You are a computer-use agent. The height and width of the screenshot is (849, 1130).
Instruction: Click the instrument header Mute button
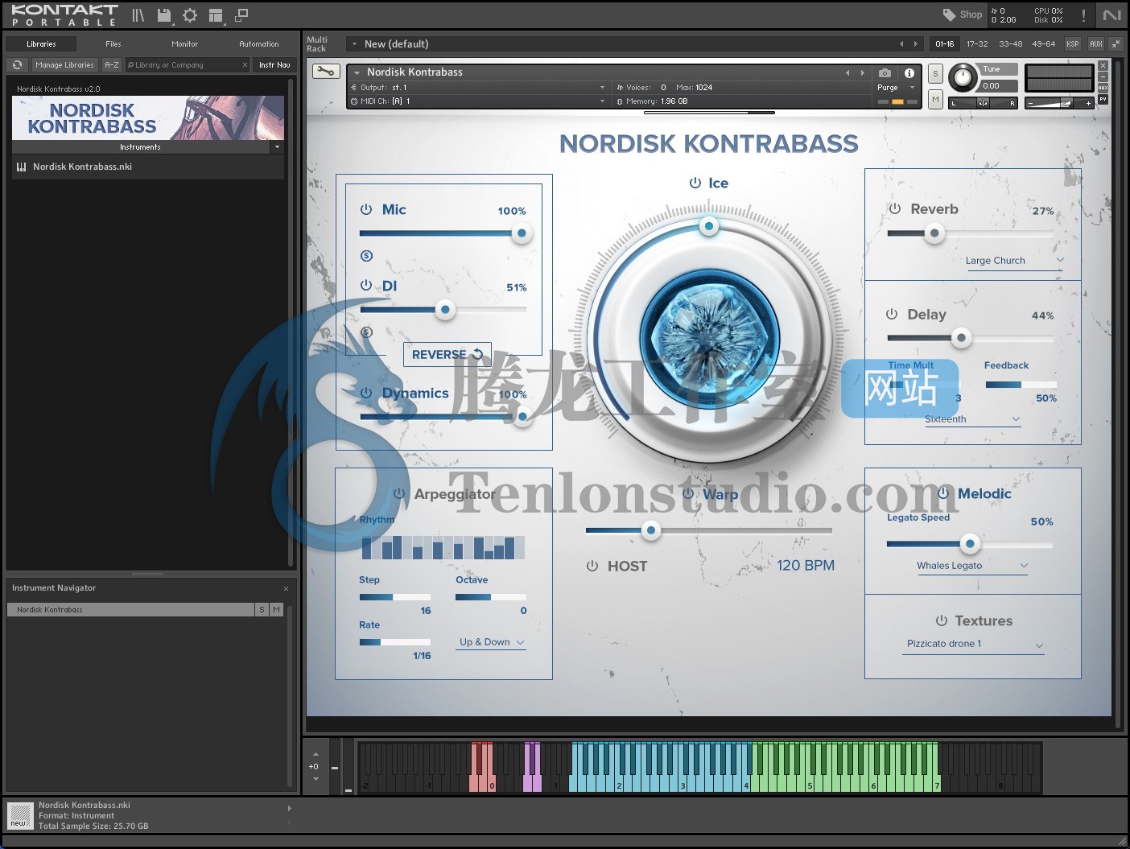click(x=935, y=99)
